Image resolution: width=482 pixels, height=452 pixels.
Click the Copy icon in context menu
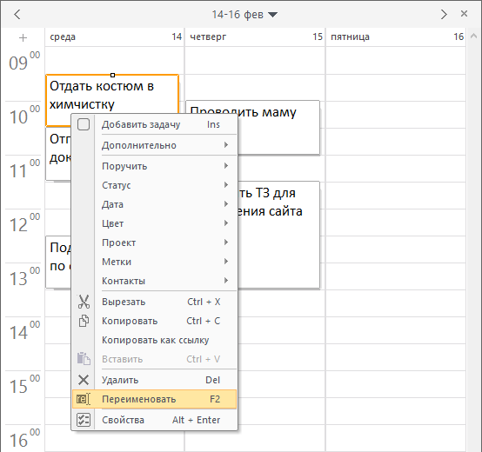pos(84,321)
